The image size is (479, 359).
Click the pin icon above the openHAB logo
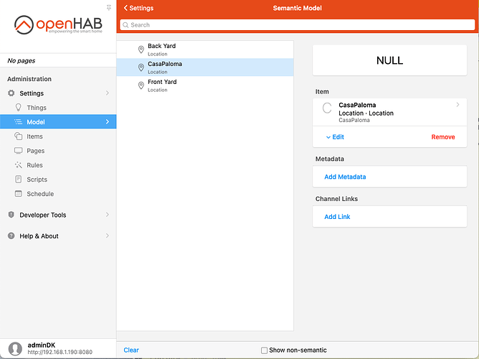click(x=108, y=6)
